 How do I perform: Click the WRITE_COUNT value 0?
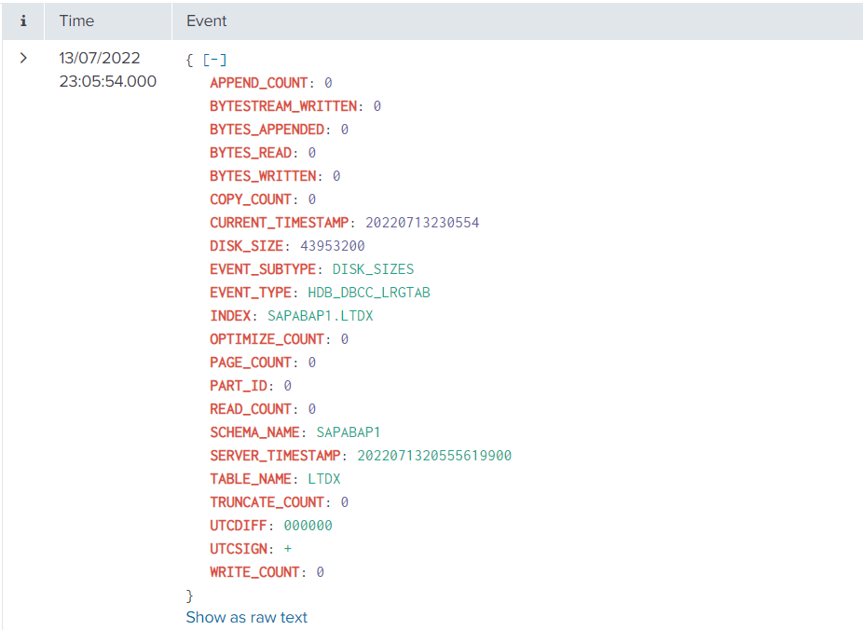click(321, 572)
